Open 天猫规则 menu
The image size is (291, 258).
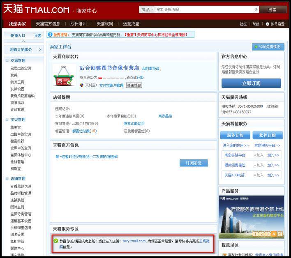(105, 24)
